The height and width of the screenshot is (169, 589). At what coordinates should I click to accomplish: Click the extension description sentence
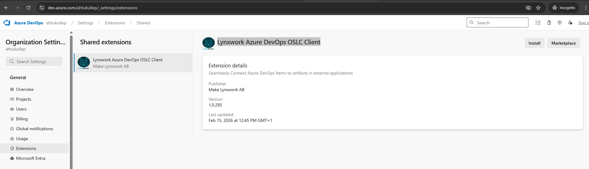click(x=281, y=73)
